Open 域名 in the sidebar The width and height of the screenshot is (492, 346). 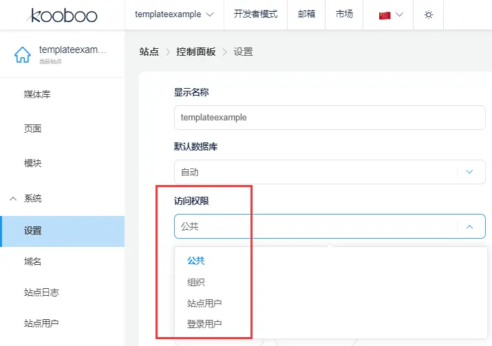point(32,261)
